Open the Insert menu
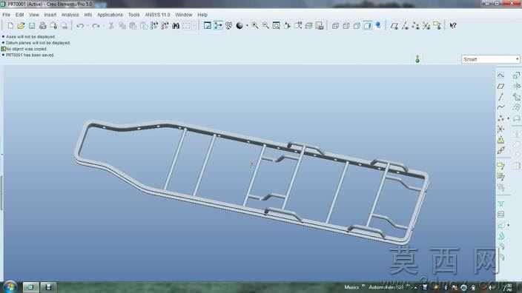The image size is (522, 293). coord(50,15)
